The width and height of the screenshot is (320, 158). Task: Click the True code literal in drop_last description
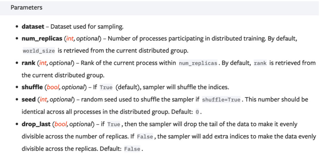[114, 125]
